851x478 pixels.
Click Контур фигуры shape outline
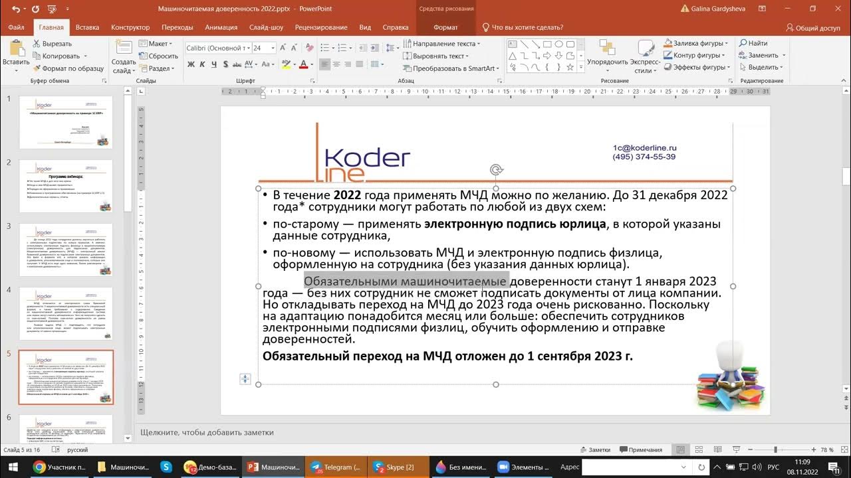point(695,55)
